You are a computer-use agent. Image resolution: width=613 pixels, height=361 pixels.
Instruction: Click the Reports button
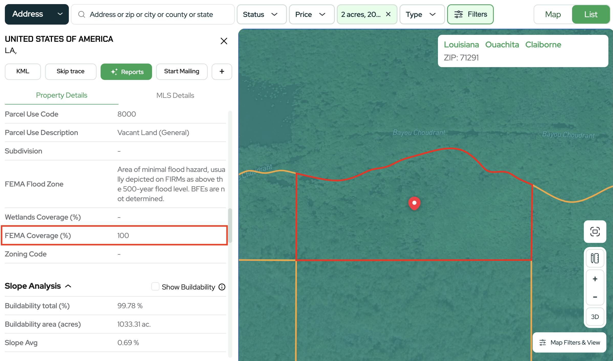126,72
